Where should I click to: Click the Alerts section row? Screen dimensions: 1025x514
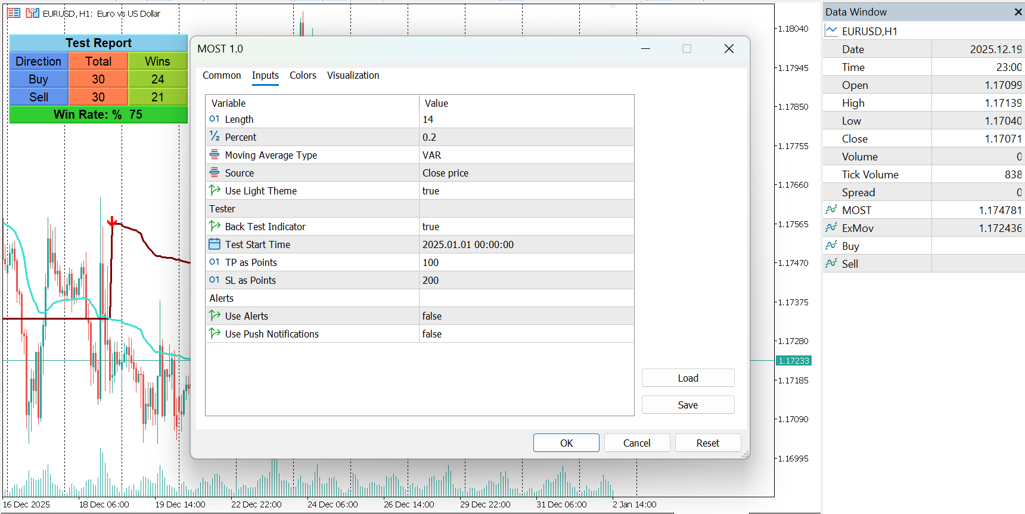point(420,298)
